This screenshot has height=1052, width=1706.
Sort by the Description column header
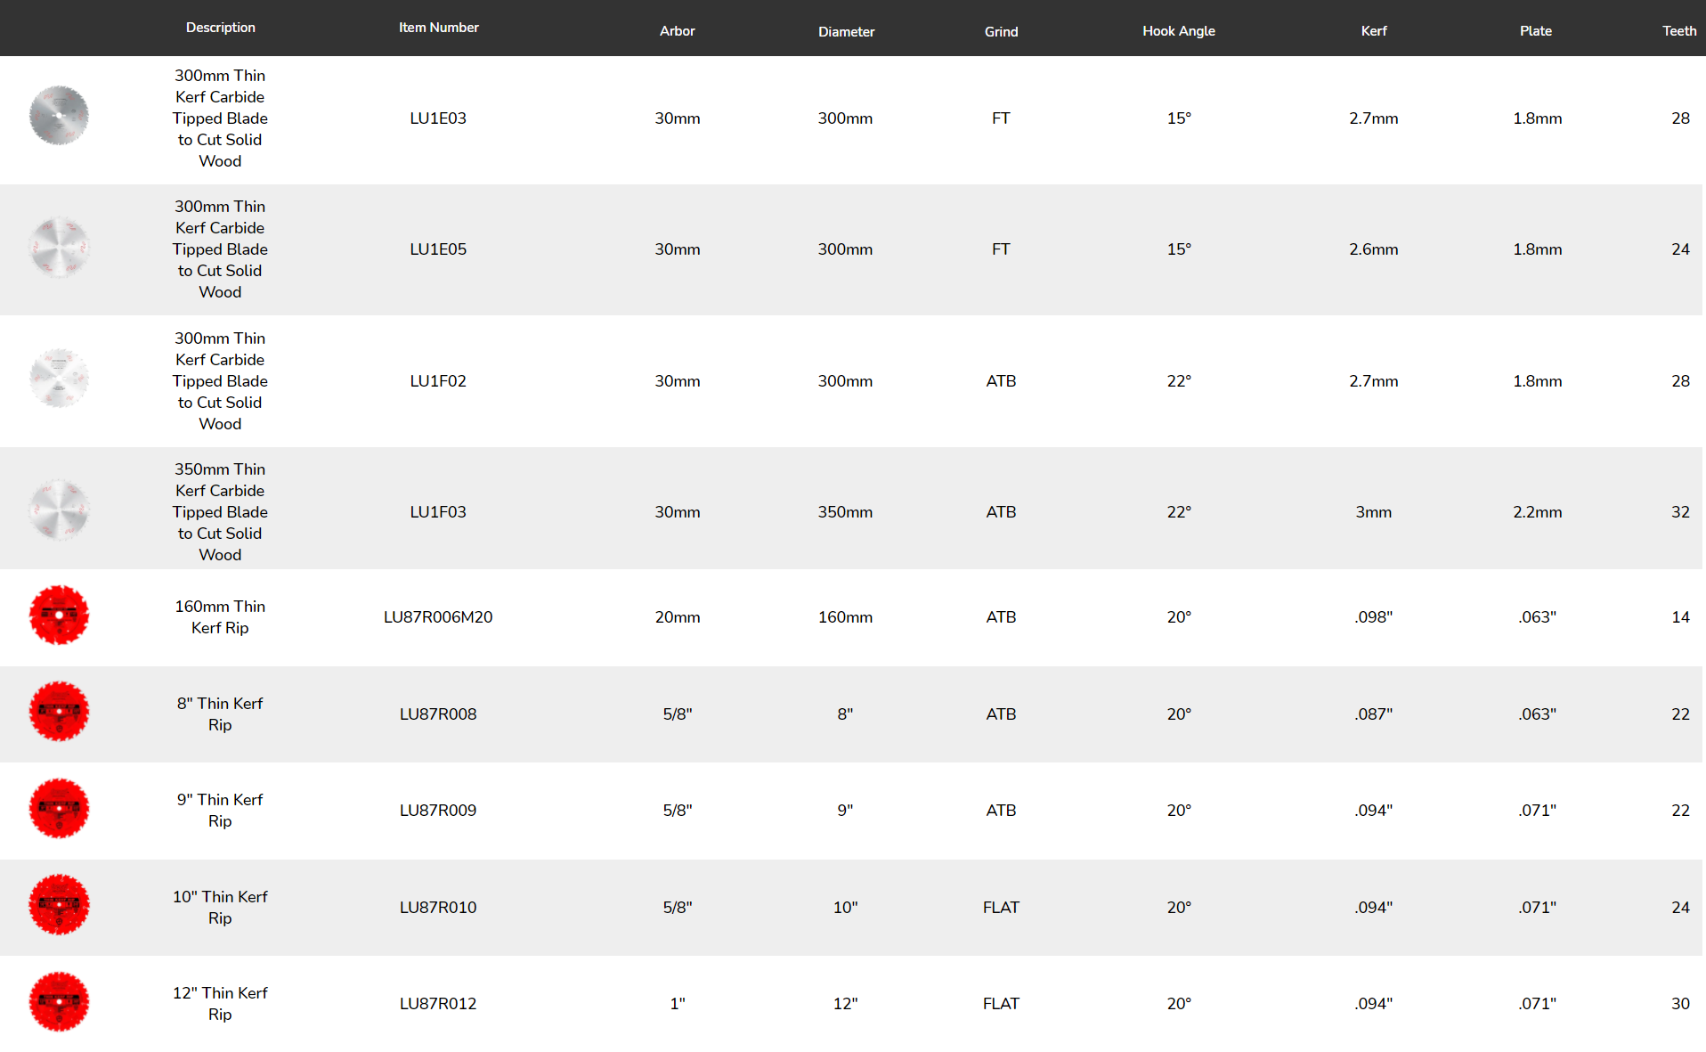click(x=220, y=28)
